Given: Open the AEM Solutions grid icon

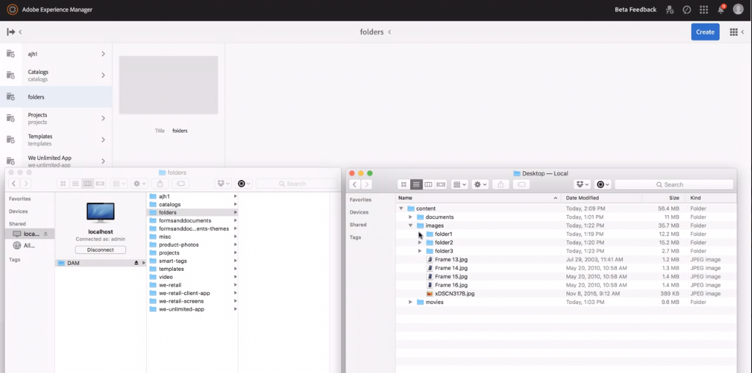Looking at the screenshot, I should tap(704, 10).
